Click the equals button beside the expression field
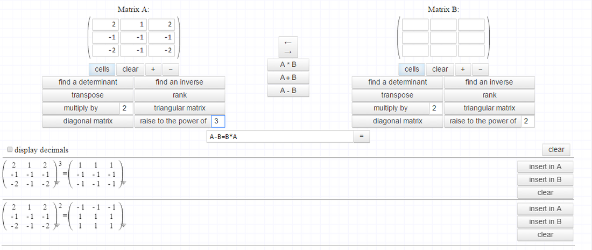 coord(362,137)
